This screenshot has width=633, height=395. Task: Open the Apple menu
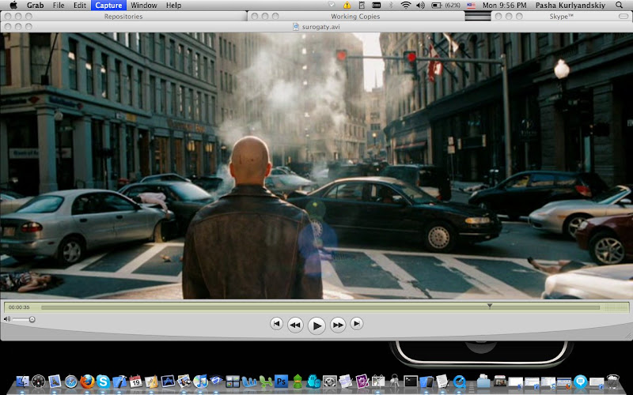point(13,6)
